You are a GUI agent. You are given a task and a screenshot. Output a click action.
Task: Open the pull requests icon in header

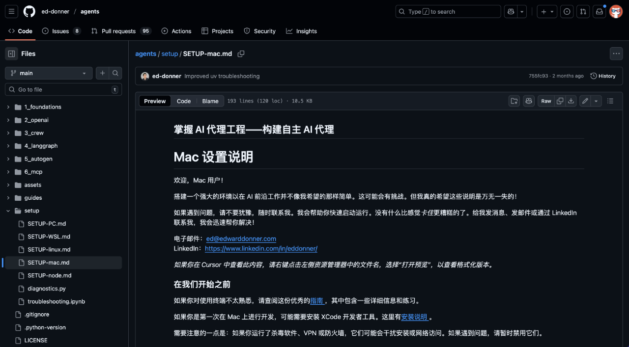583,11
